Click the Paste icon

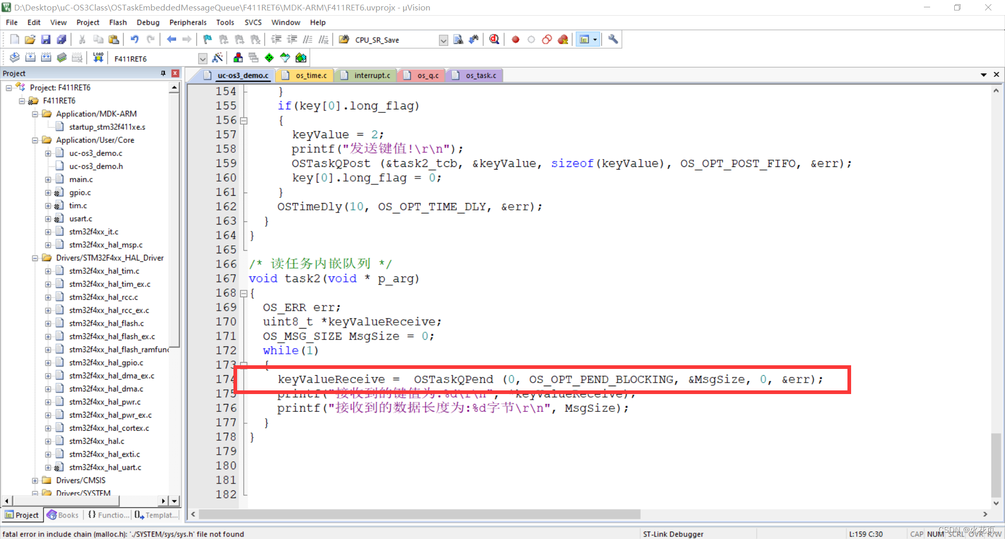(x=114, y=40)
